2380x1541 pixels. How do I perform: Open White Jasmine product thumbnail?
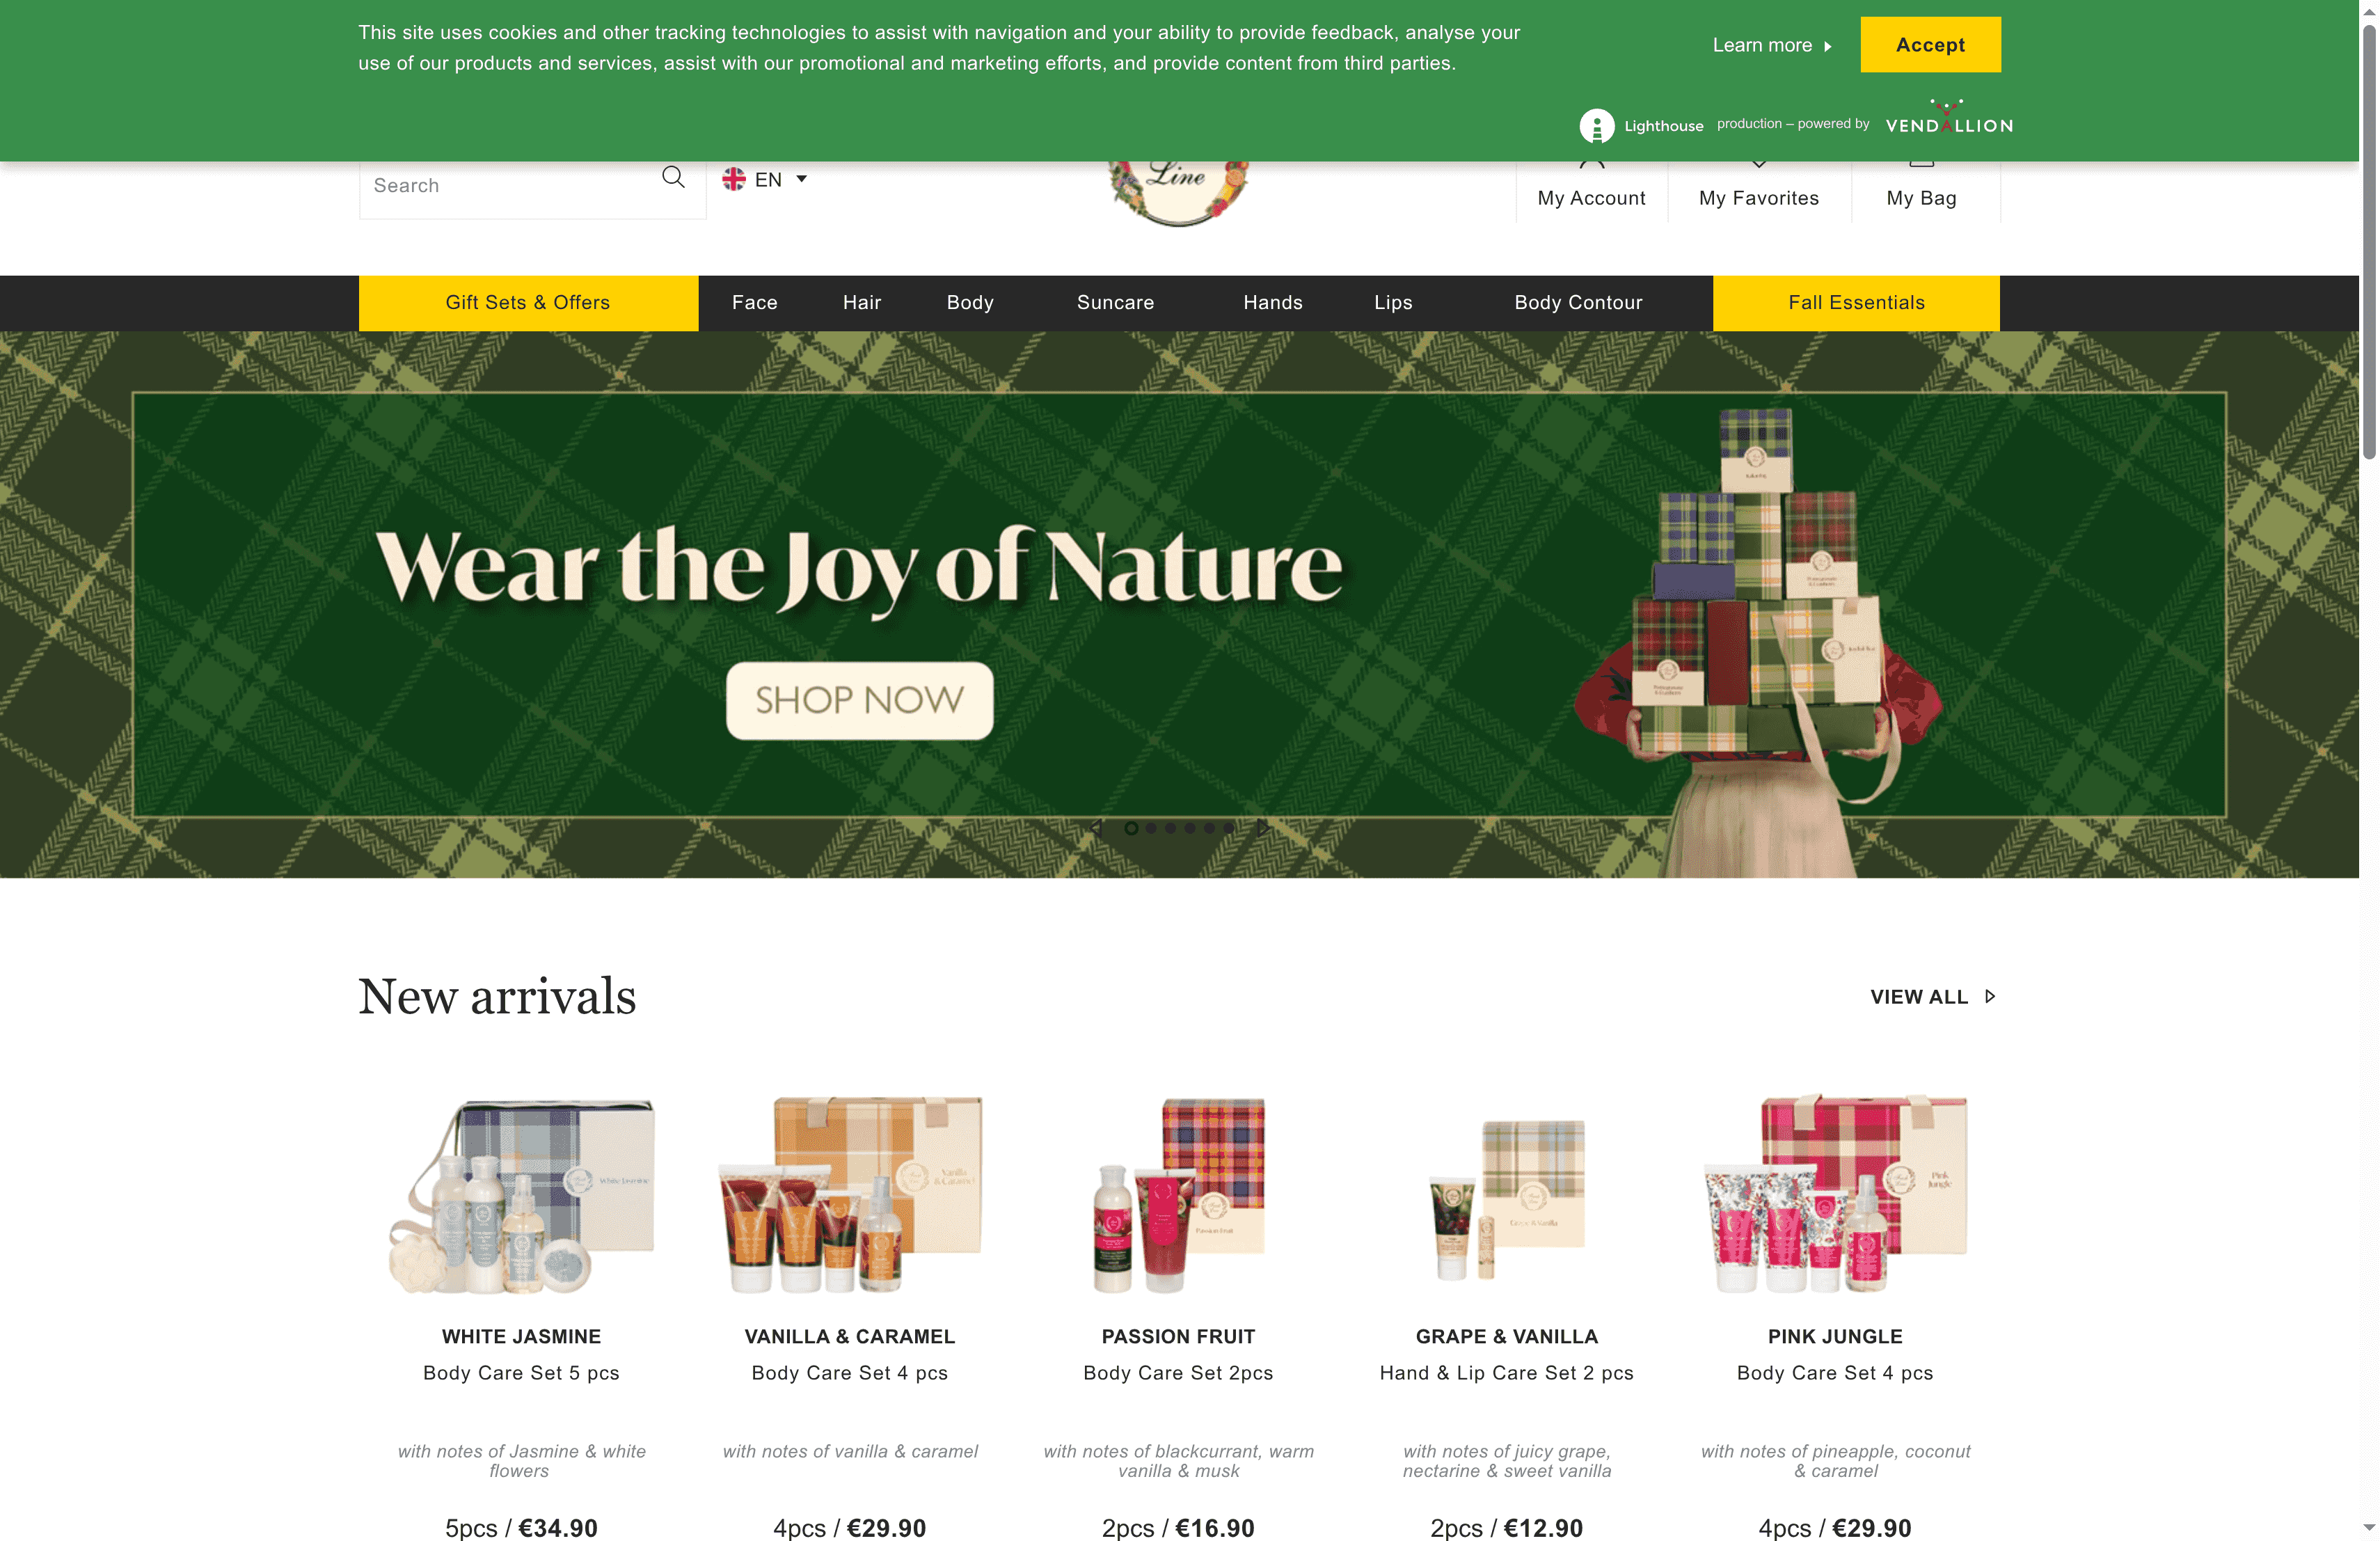coord(522,1195)
